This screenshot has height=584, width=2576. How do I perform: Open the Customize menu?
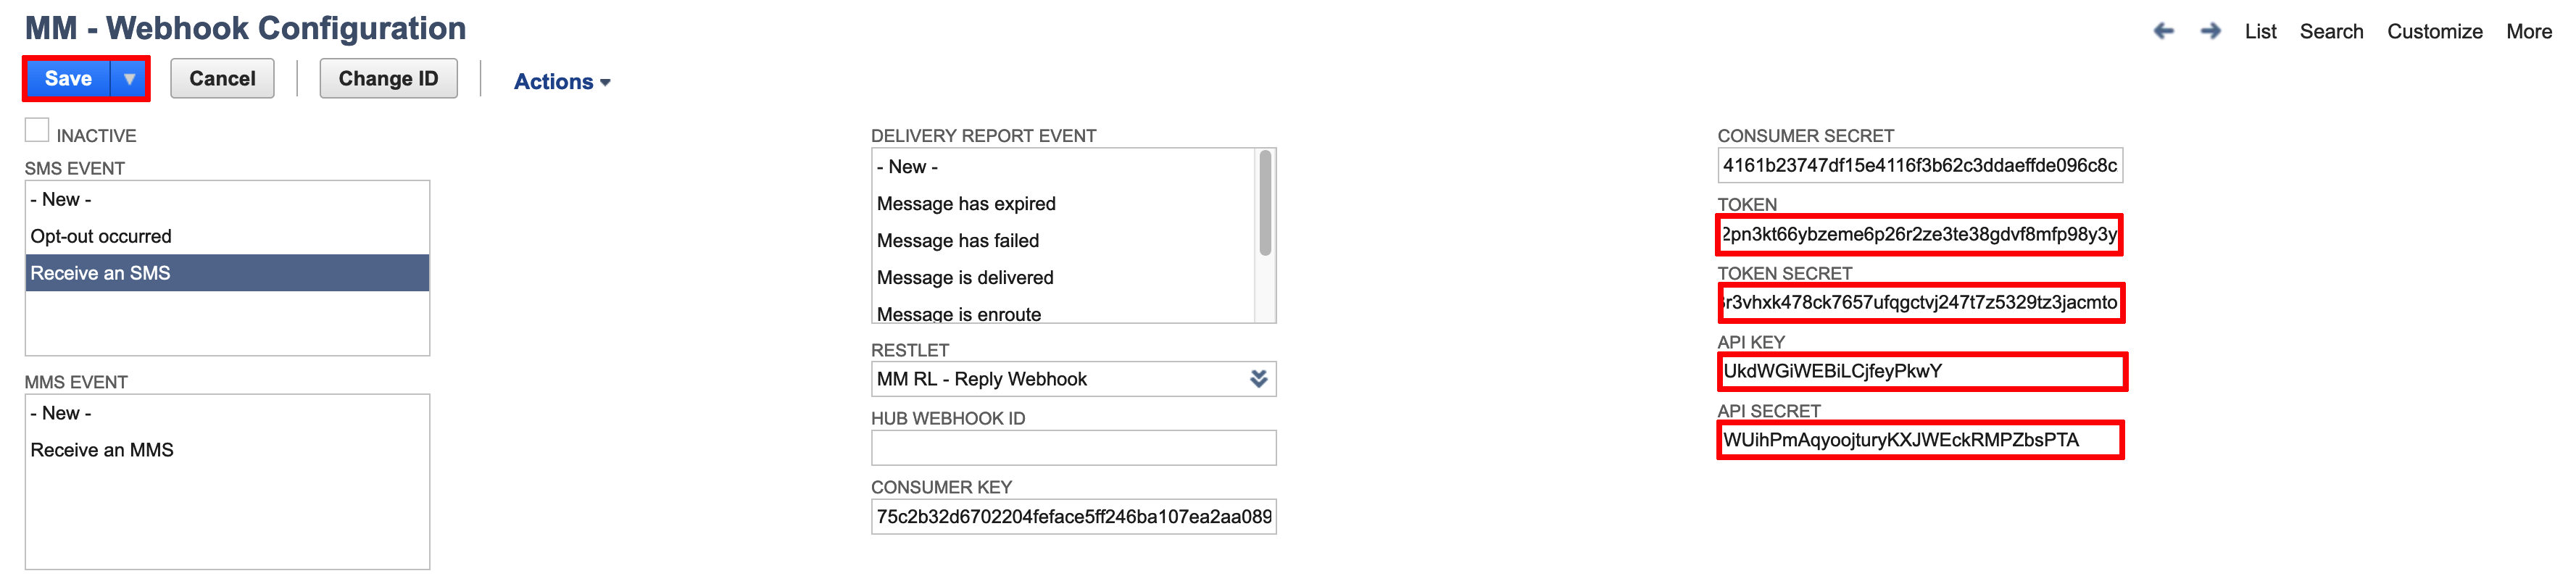(2435, 31)
